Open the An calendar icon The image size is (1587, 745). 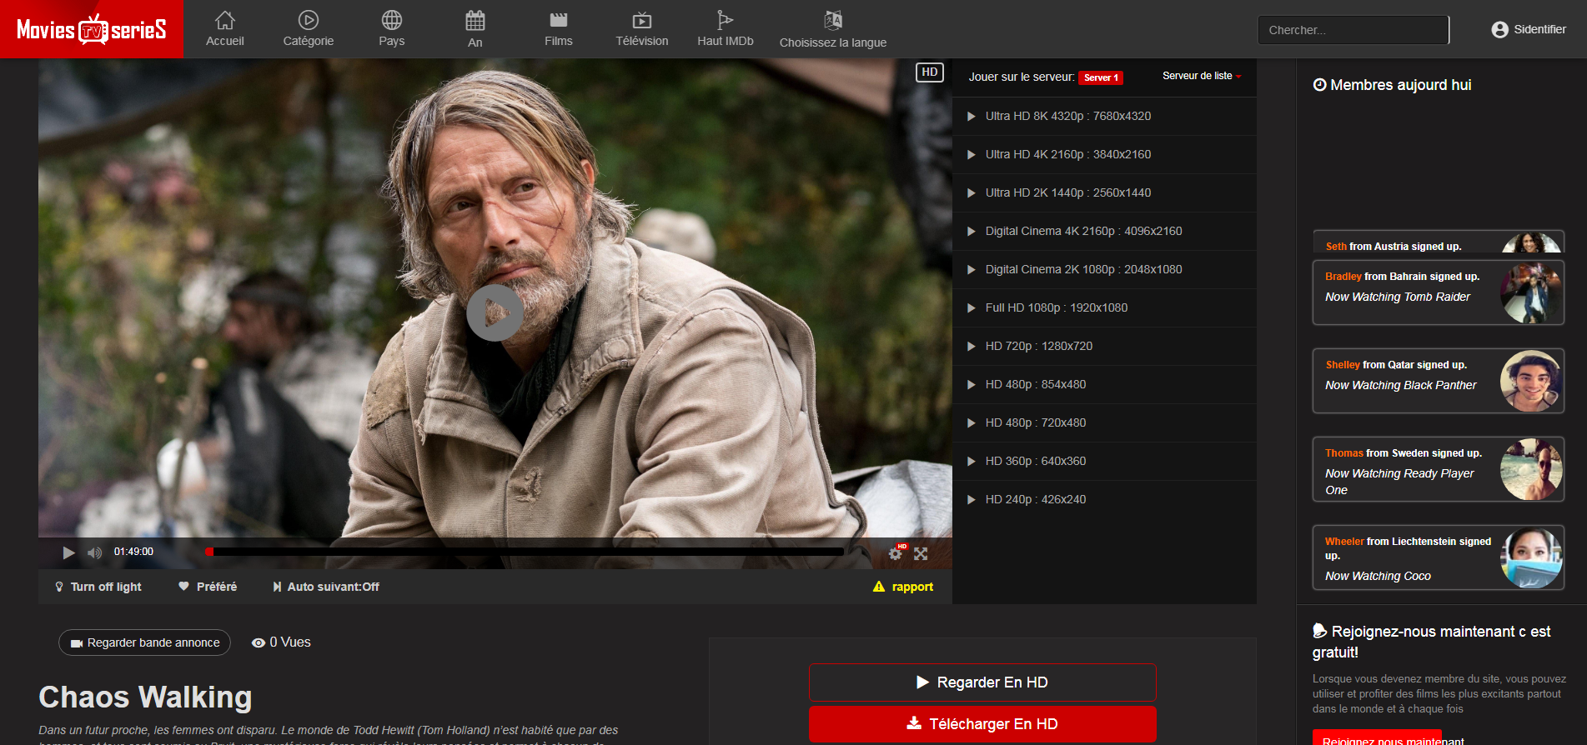click(475, 20)
